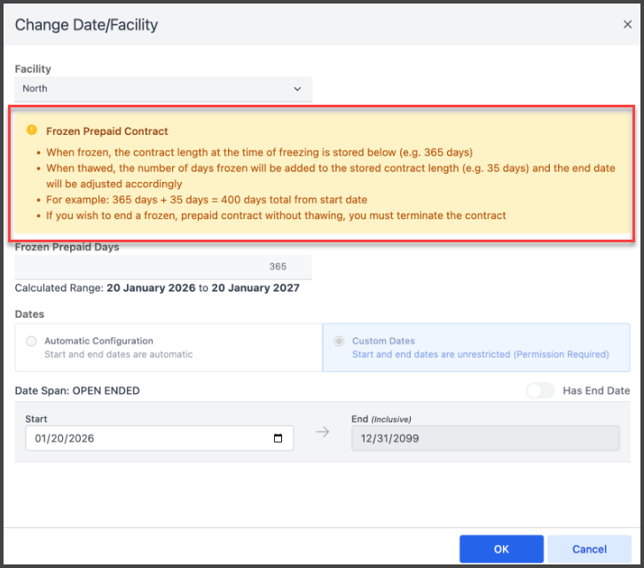The height and width of the screenshot is (568, 644).
Task: Confirm changes with the OK button
Action: click(501, 548)
